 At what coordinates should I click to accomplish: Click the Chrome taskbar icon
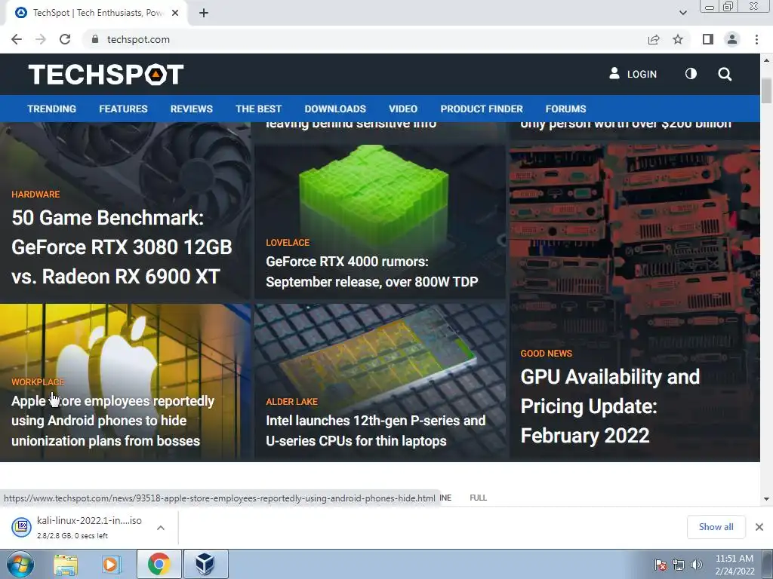point(159,564)
